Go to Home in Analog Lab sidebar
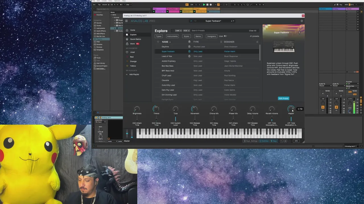Viewport: 364px width, 204px height. [133, 30]
